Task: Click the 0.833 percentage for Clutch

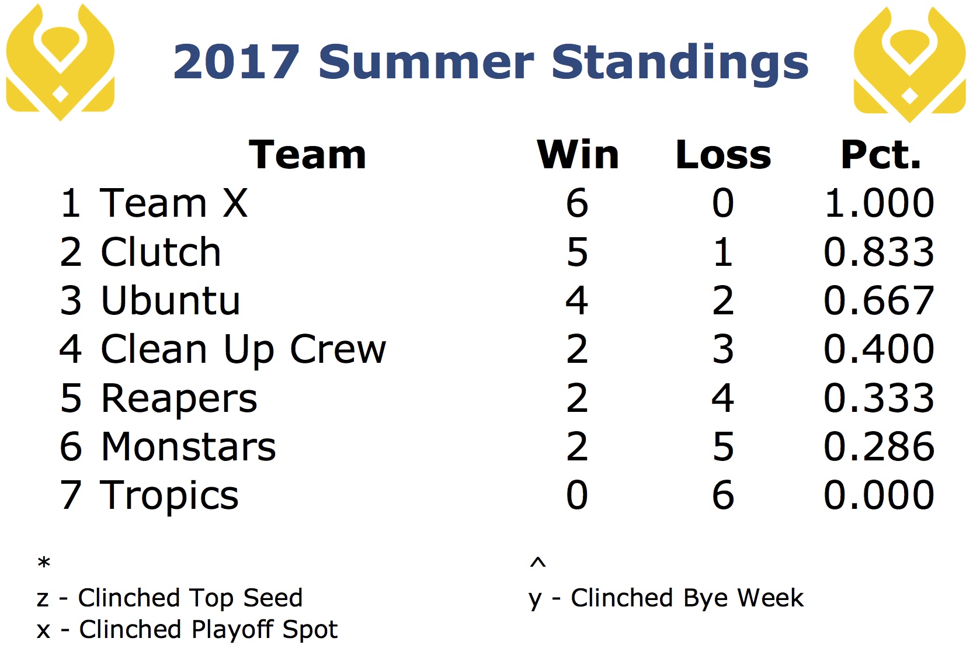Action: click(879, 252)
